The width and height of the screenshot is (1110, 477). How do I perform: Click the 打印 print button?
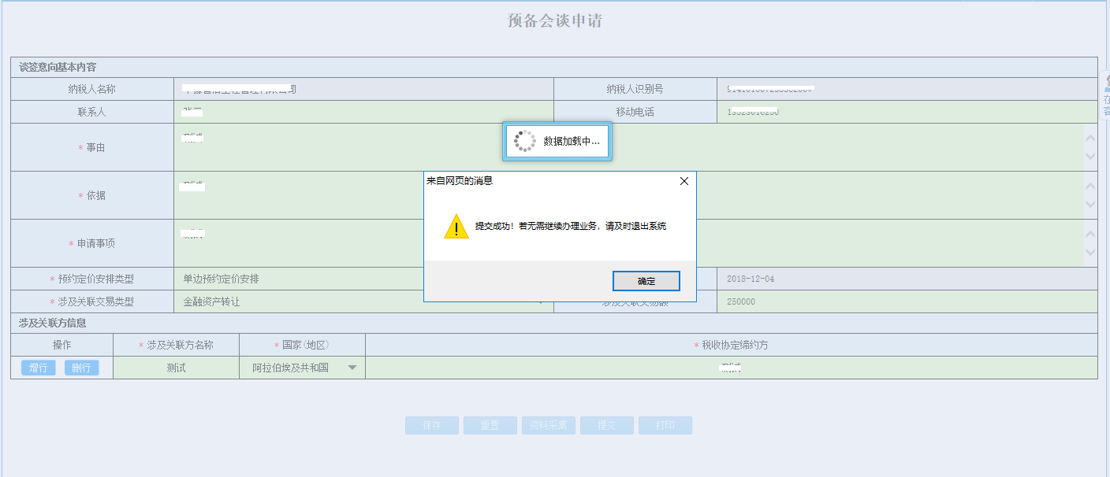[665, 425]
